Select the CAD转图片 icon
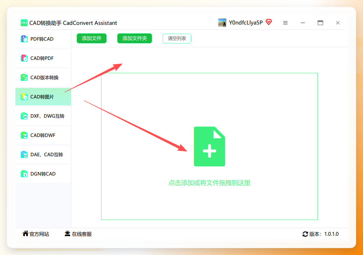The image size is (363, 255). [24, 97]
